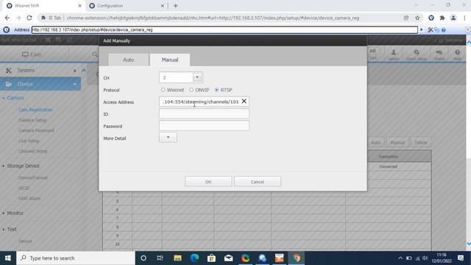Bookmark this page with star icon
Image resolution: width=471 pixels, height=265 pixels.
[x=417, y=18]
